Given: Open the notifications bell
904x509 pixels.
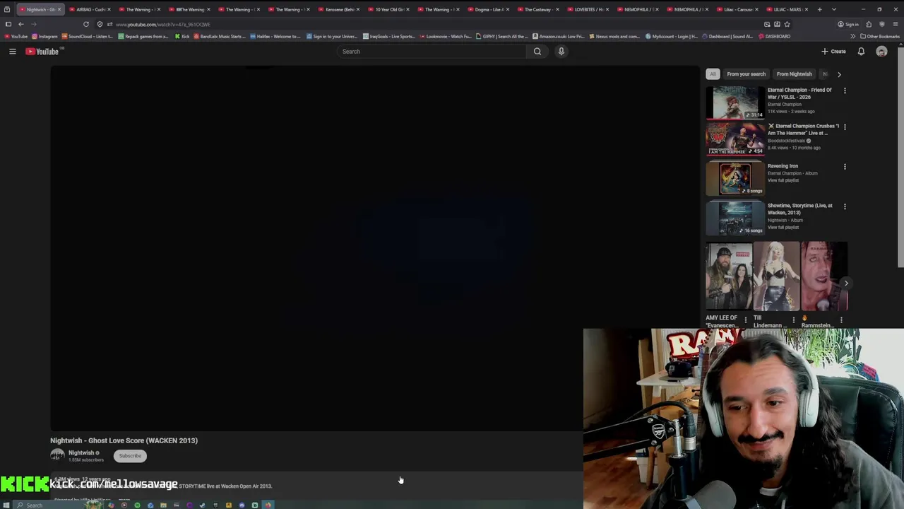Looking at the screenshot, I should tap(861, 52).
